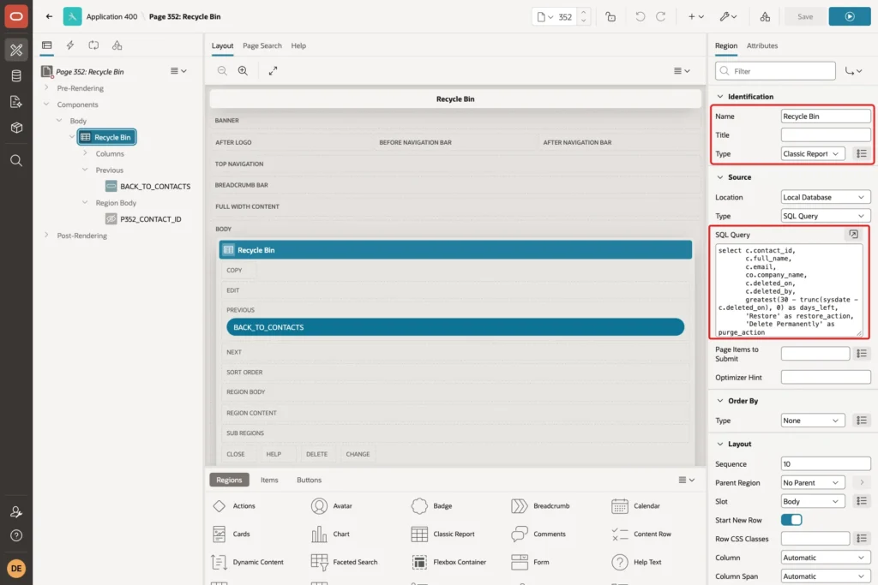Open the Page Shared Components tab icon

click(117, 45)
